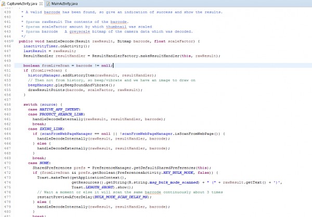Click line number 458 in the gutter

point(8,105)
